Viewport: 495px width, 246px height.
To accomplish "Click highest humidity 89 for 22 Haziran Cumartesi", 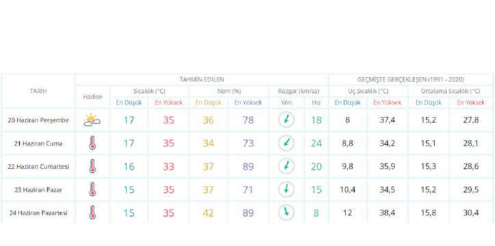I will click(248, 167).
